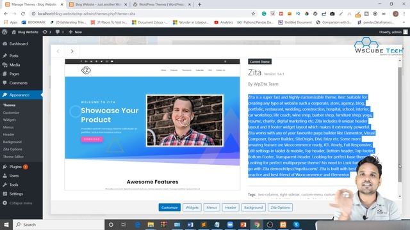Open Sublime Text from taskbar

click(x=204, y=224)
